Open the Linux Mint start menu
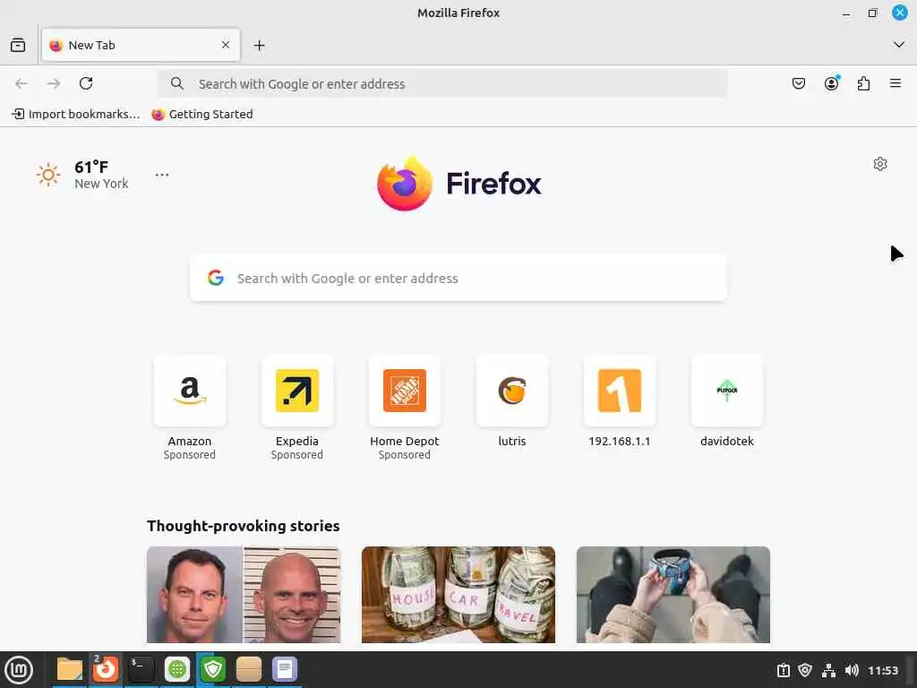This screenshot has width=917, height=688. pos(19,670)
